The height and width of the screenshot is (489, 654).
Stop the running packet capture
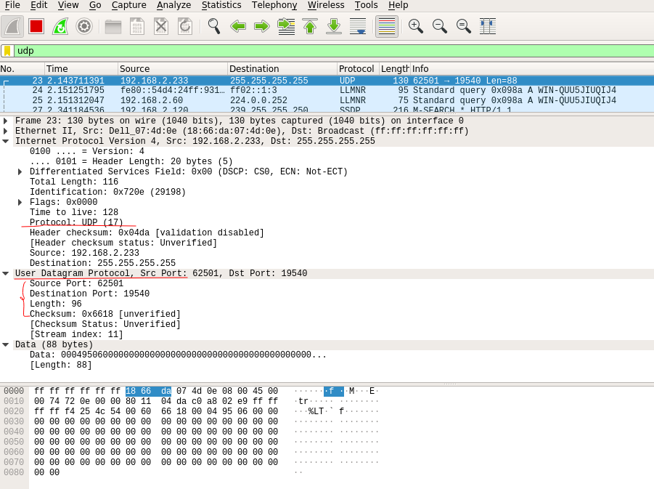(x=36, y=26)
